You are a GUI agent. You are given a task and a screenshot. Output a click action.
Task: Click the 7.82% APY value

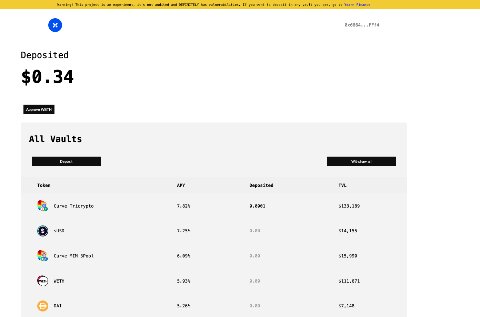pyautogui.click(x=184, y=206)
